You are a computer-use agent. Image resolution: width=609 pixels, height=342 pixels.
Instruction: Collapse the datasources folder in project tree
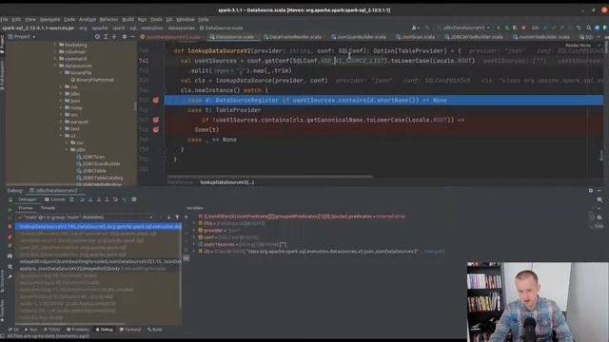click(x=55, y=66)
